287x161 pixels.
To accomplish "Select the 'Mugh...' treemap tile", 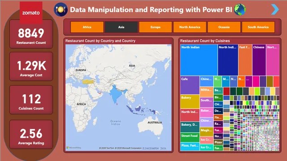I will pyautogui.click(x=206, y=132).
